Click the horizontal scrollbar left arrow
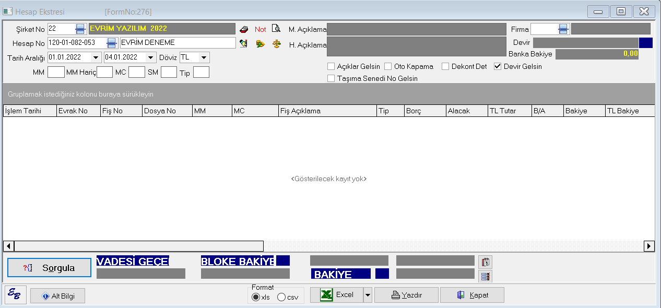Image resolution: width=661 pixels, height=308 pixels. point(8,246)
